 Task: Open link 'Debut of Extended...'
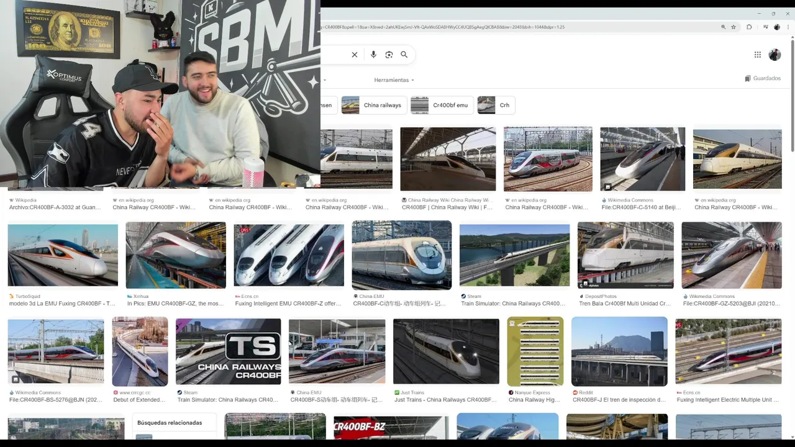coord(139,400)
